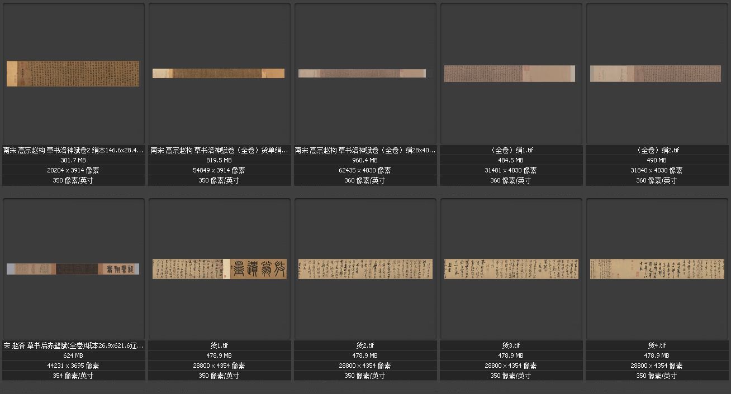
Task: Select the 货3.tif calligraphy thumbnail
Action: tap(511, 269)
